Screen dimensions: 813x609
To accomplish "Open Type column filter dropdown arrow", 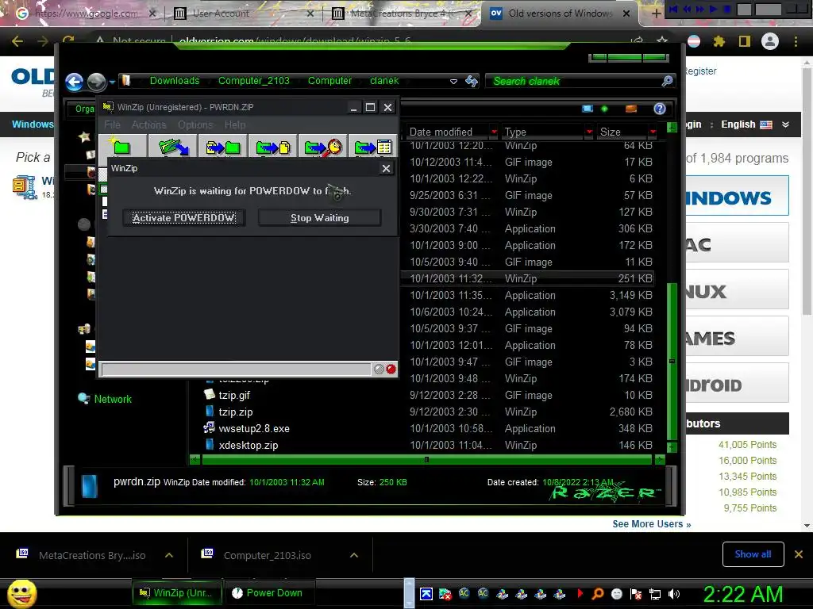I will [x=588, y=132].
